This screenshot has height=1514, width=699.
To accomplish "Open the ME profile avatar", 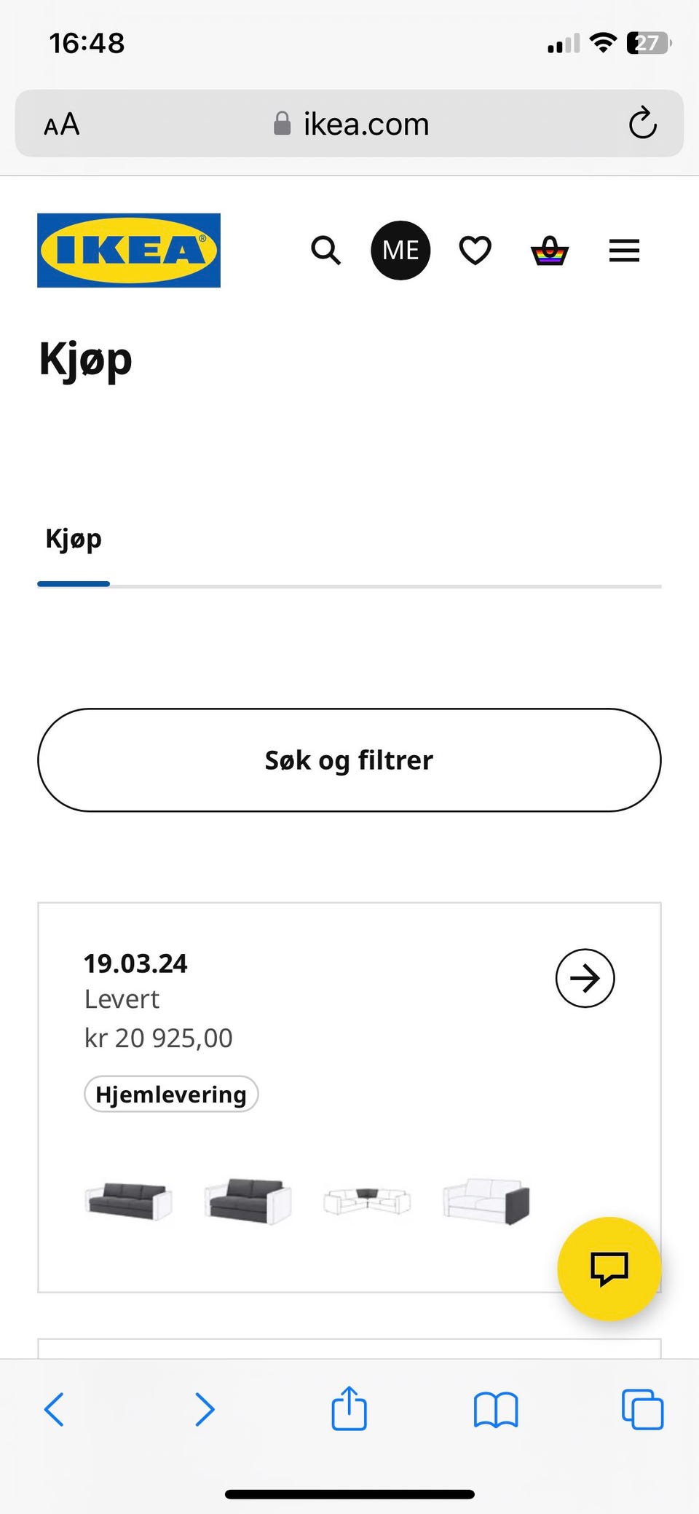I will pos(400,251).
